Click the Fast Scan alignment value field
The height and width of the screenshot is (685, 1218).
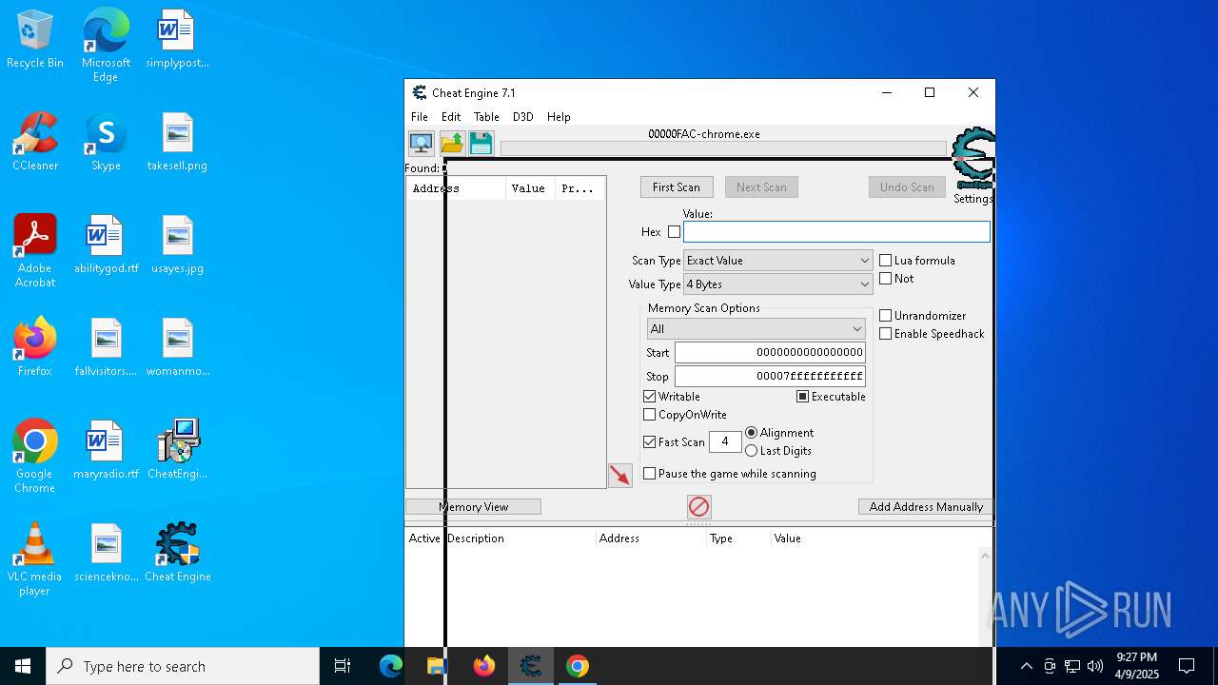(725, 442)
